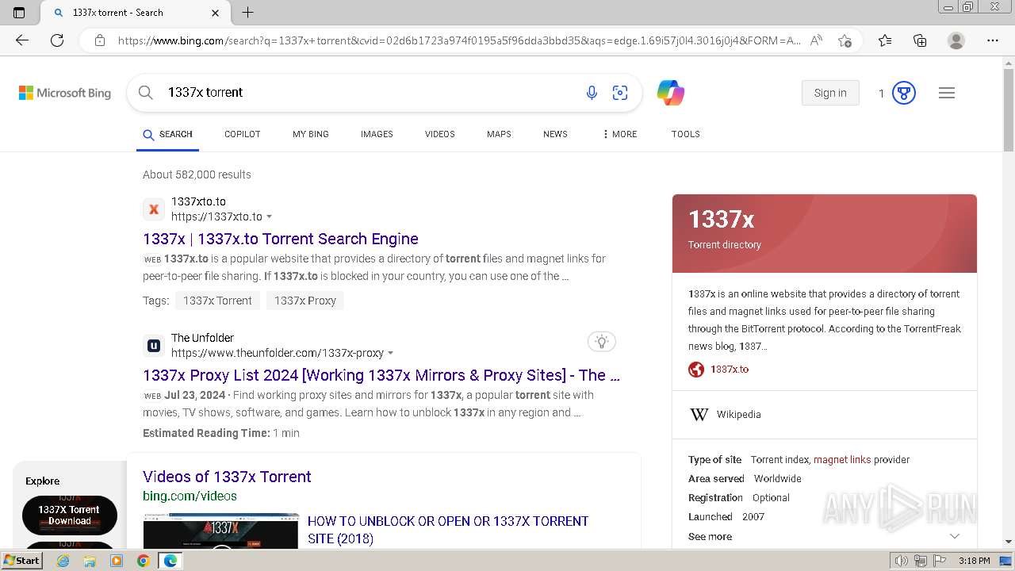Open the MY BING tab
The width and height of the screenshot is (1015, 571).
[311, 134]
